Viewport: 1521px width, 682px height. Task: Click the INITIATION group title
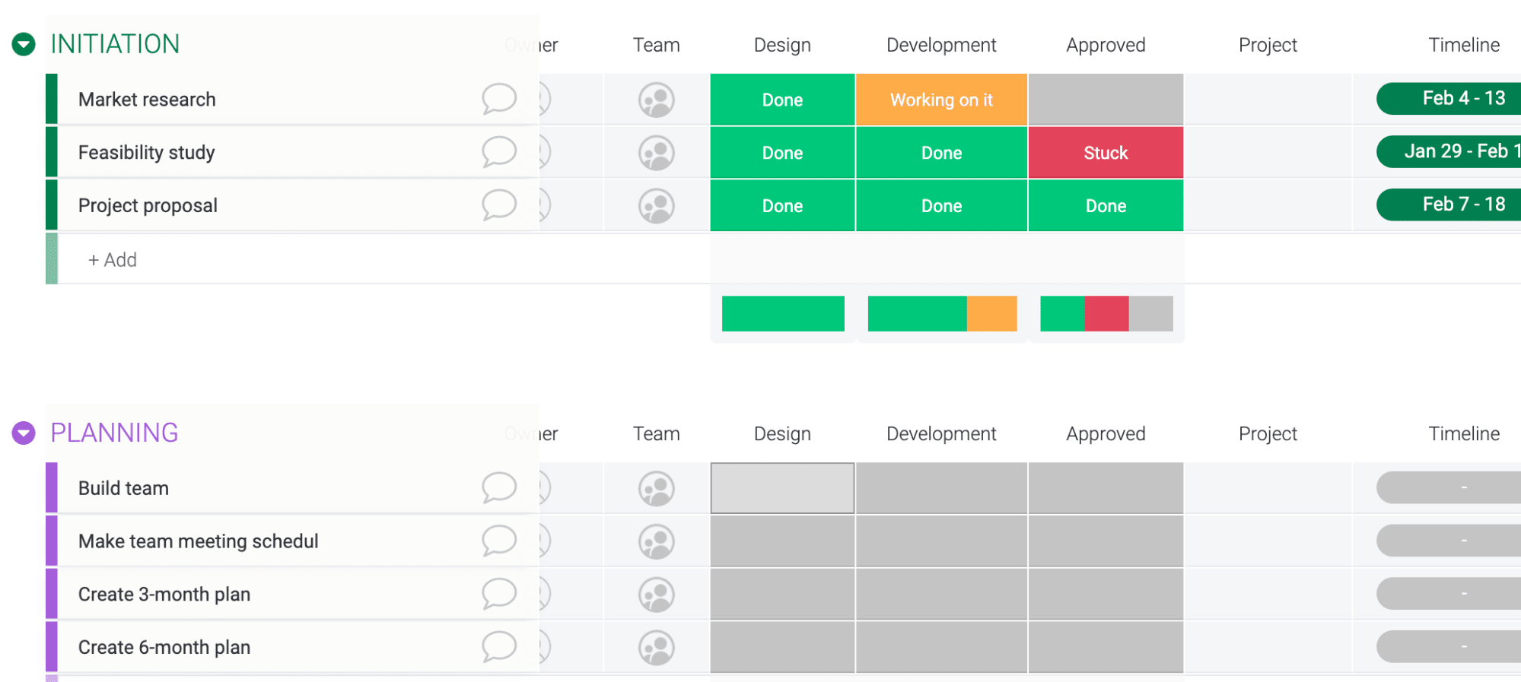[115, 44]
